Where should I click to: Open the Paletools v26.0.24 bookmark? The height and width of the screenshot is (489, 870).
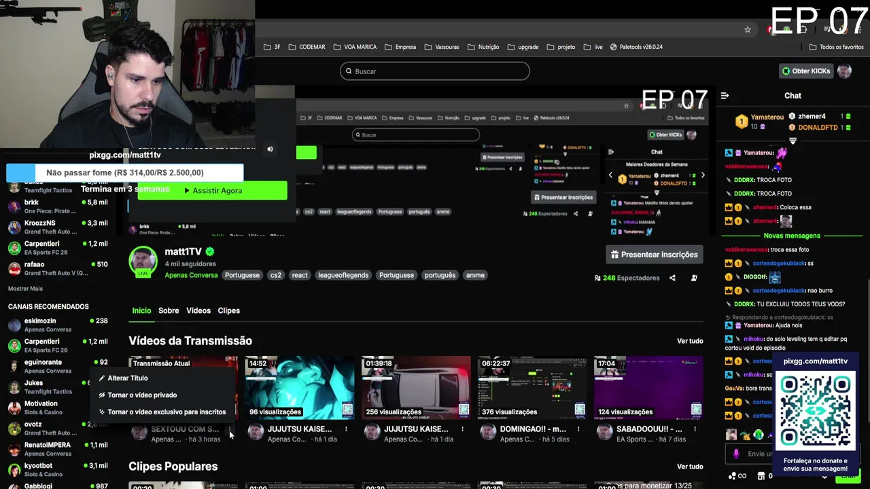[636, 47]
